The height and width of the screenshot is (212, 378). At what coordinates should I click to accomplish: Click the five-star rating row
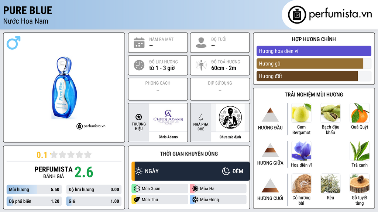coord(71,155)
